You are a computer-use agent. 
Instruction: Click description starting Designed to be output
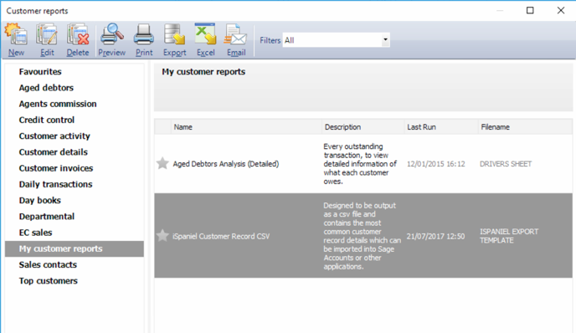tap(362, 236)
